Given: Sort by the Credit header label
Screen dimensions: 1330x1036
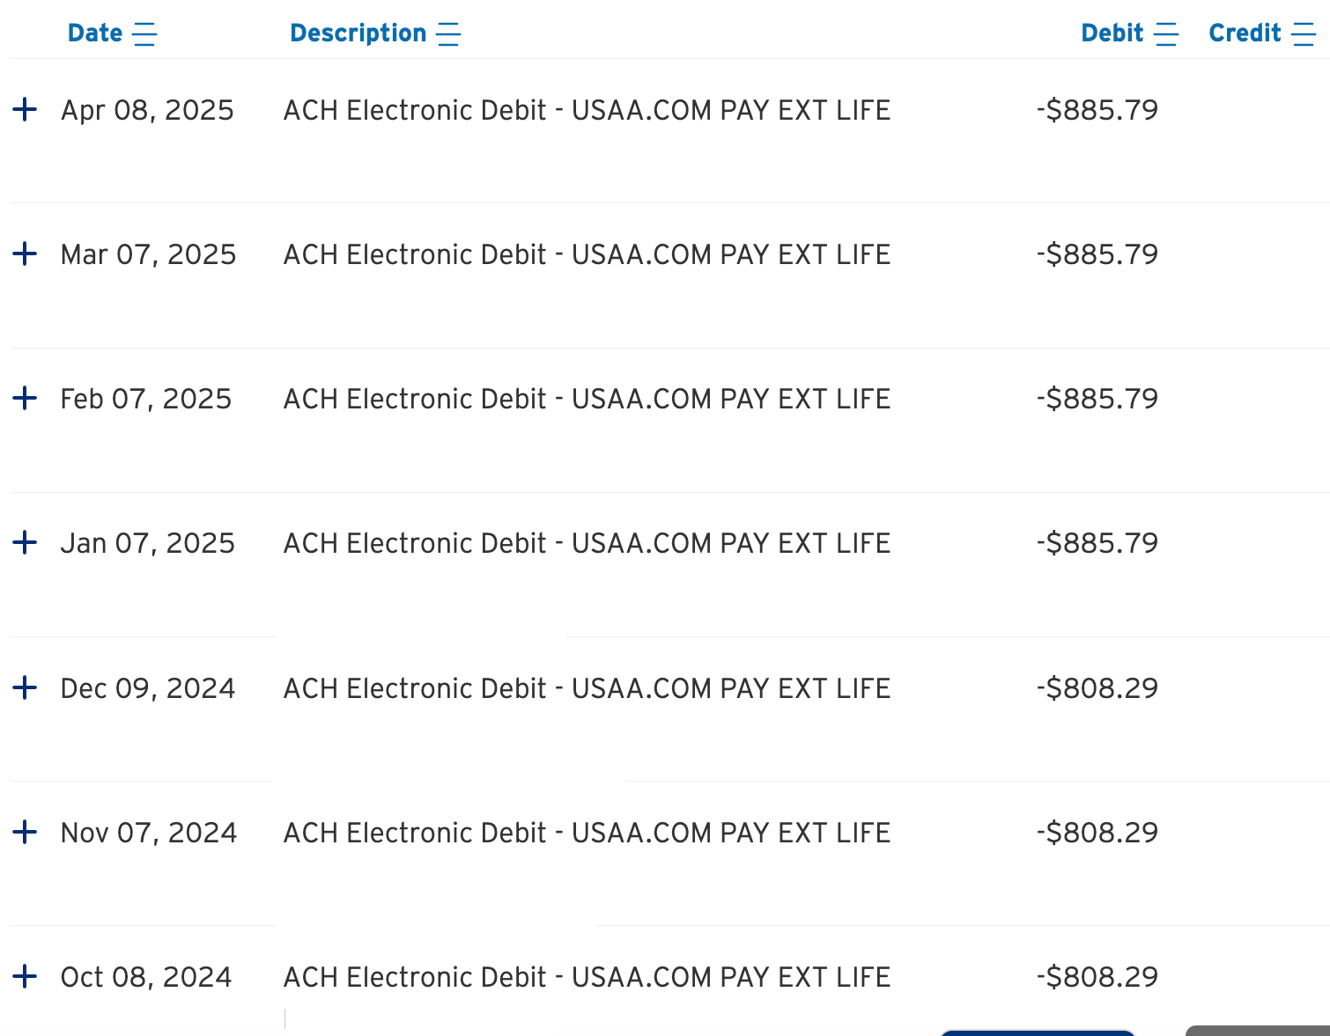Looking at the screenshot, I should click(x=1245, y=33).
